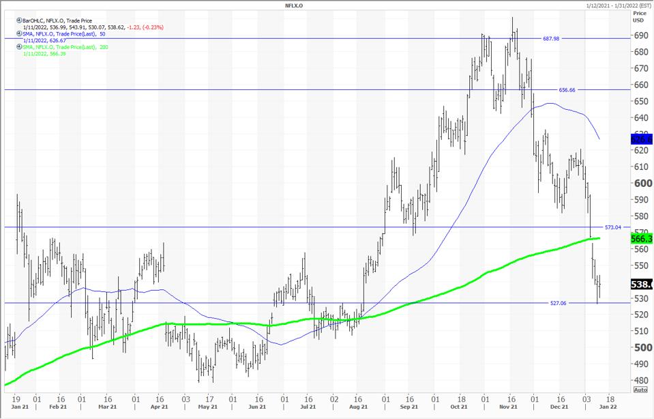Screen dimensions: 654x419
Task: Click the 600 price axis label
Action: point(642,183)
